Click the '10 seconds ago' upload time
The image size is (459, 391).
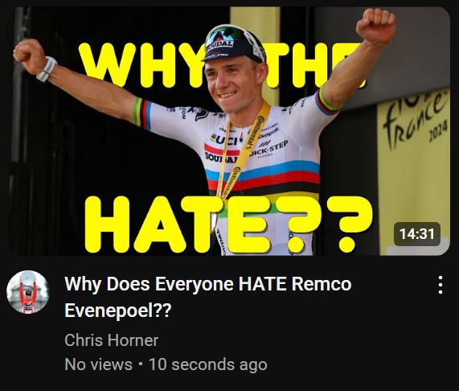(208, 364)
